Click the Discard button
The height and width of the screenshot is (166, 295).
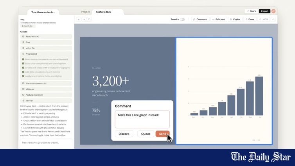124,134
